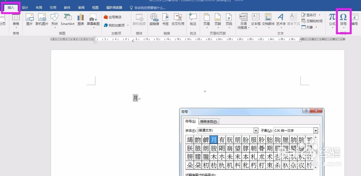Viewport: 361px width, 176px height.
Task: Click the highlighted 月 in document
Action: (x=135, y=98)
